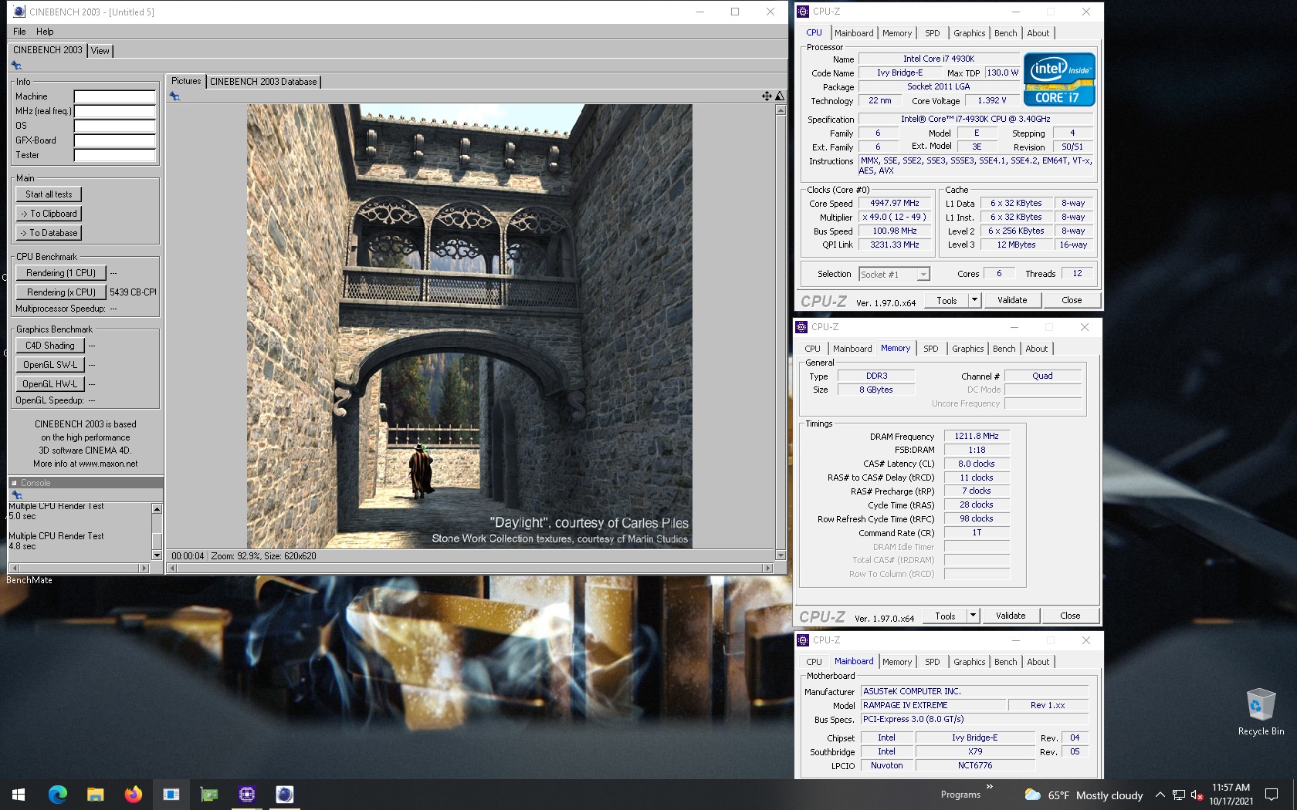Click the MHz (real freq.) input field

point(114,112)
